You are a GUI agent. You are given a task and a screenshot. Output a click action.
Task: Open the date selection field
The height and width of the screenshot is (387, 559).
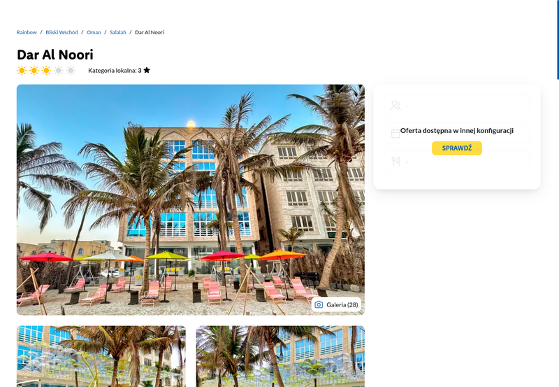(x=457, y=134)
